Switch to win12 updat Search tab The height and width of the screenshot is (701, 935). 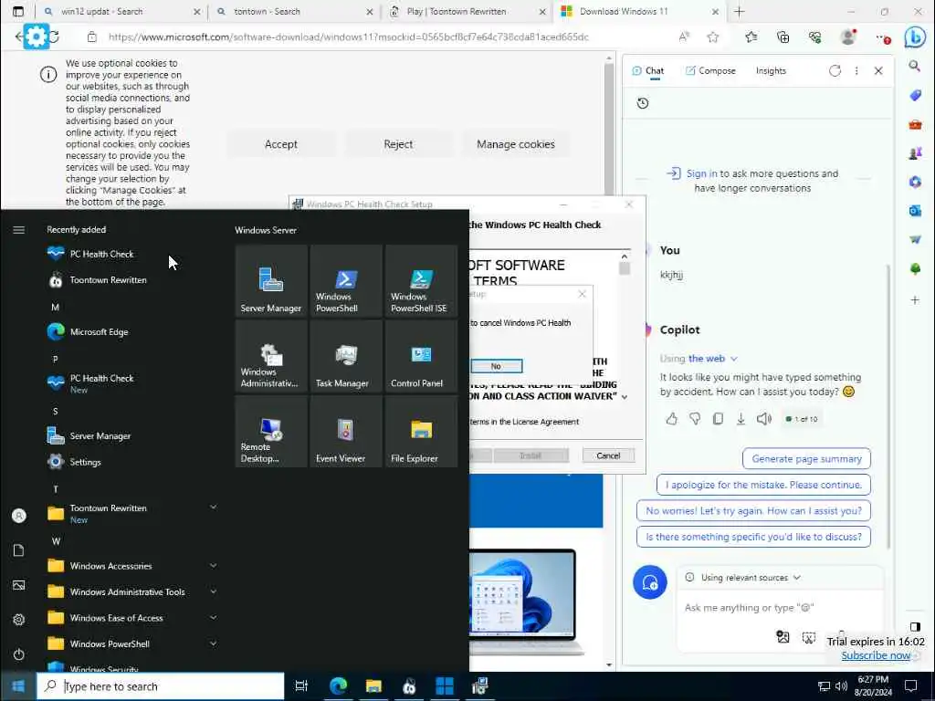(121, 11)
